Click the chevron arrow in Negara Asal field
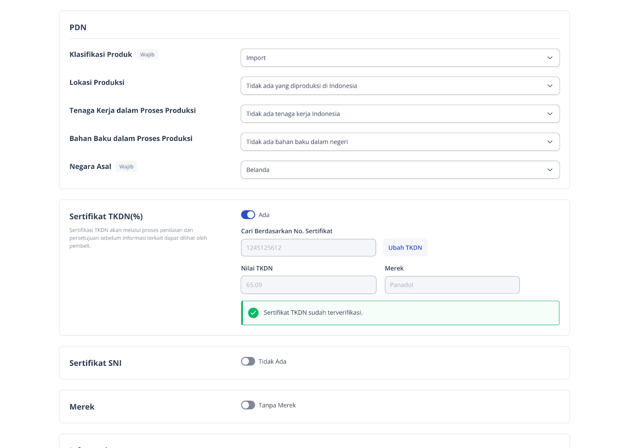 tap(550, 170)
